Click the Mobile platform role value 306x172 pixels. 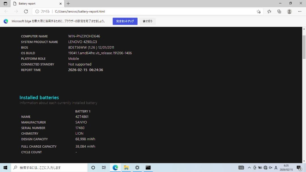[74, 59]
